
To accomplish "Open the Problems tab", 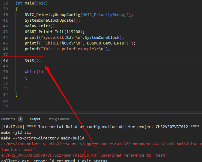I will (8, 119).
